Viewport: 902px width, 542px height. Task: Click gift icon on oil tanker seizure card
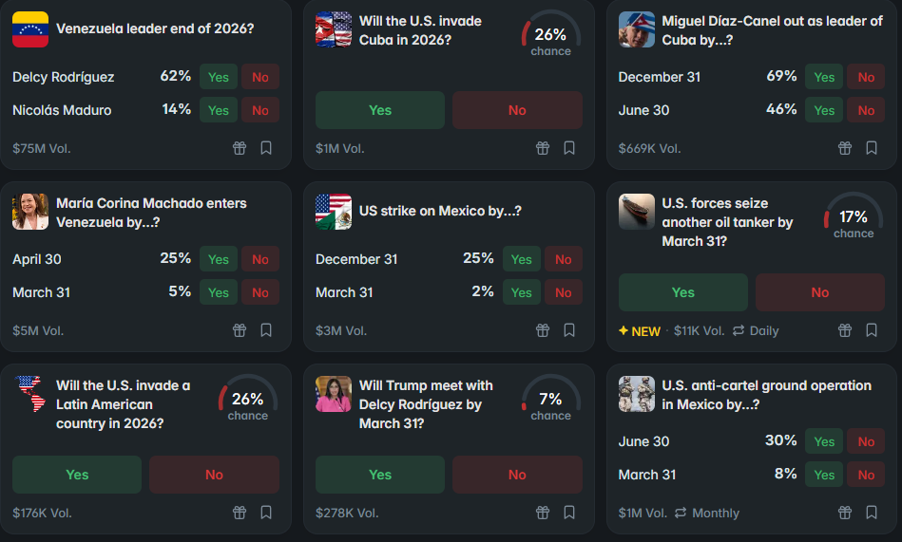pyautogui.click(x=845, y=330)
